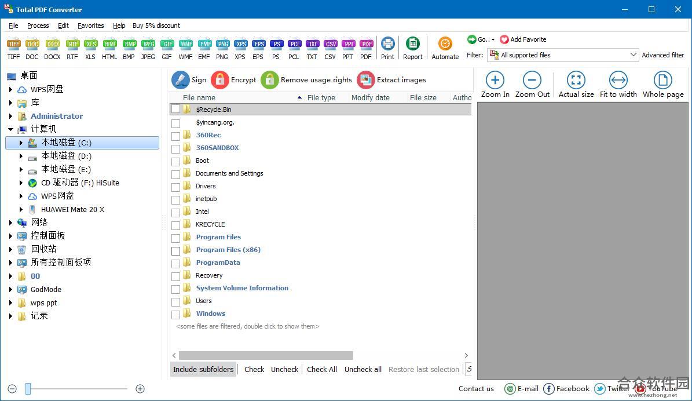Check the Program Files (x86) box
This screenshot has width=692, height=401.
point(175,250)
